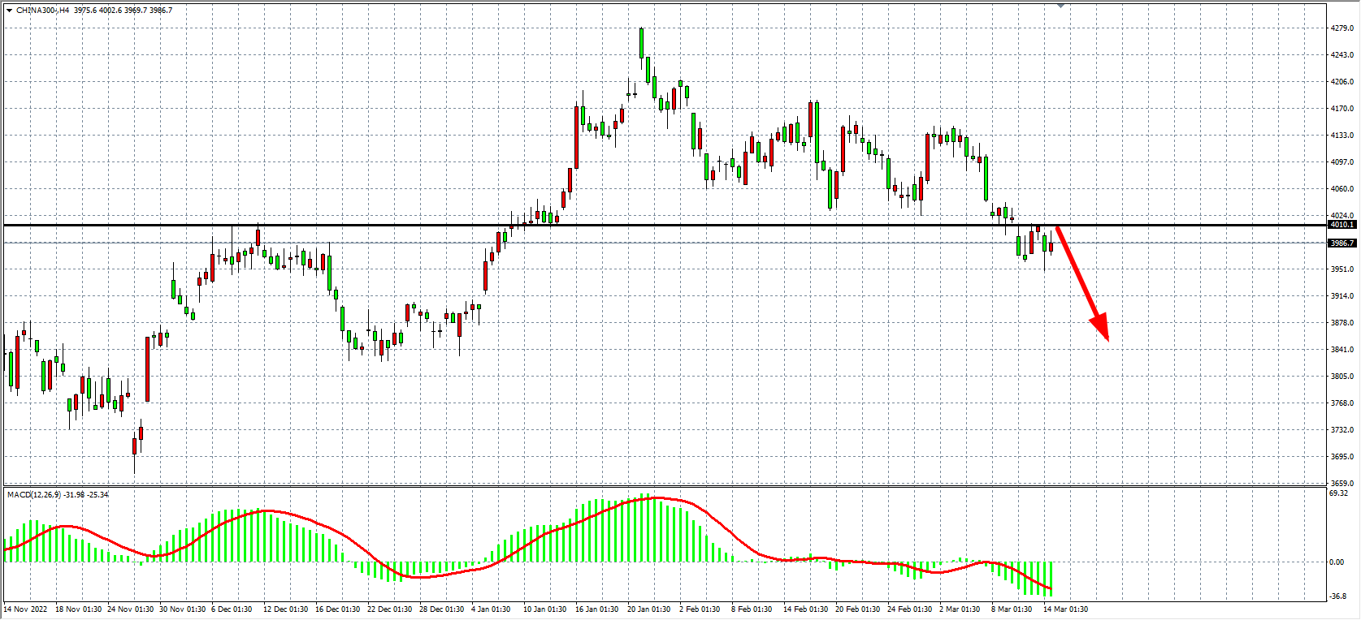Click the -36.8 MACD scale value
The width and height of the screenshot is (1361, 620).
coord(1338,596)
